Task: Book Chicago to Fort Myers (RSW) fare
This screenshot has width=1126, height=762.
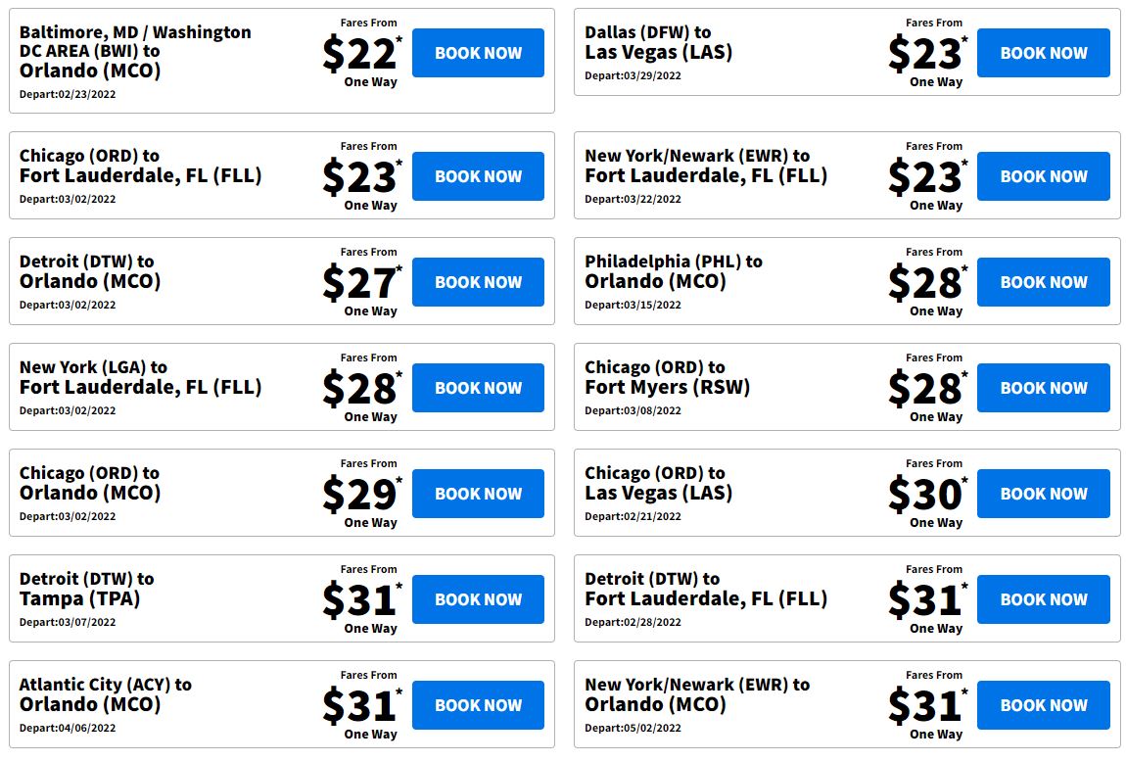Action: (1044, 387)
